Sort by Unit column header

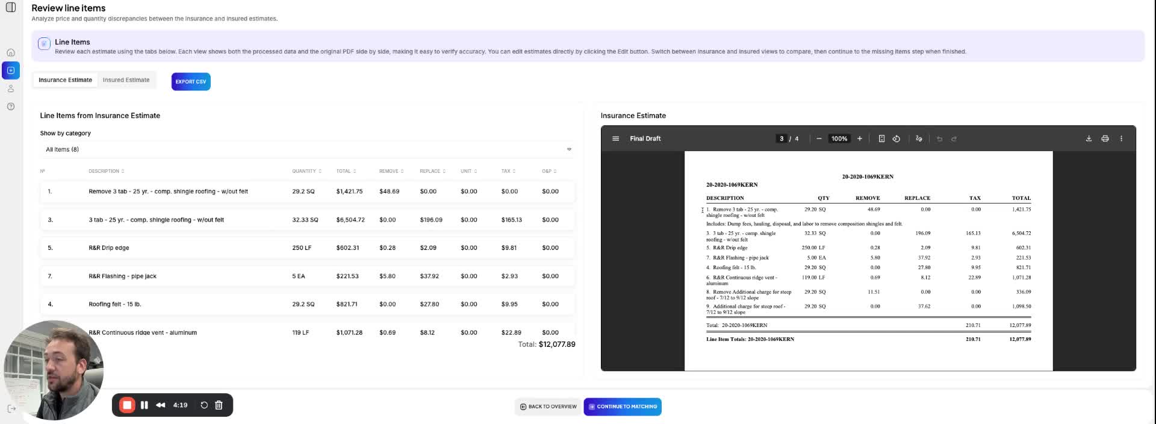469,171
